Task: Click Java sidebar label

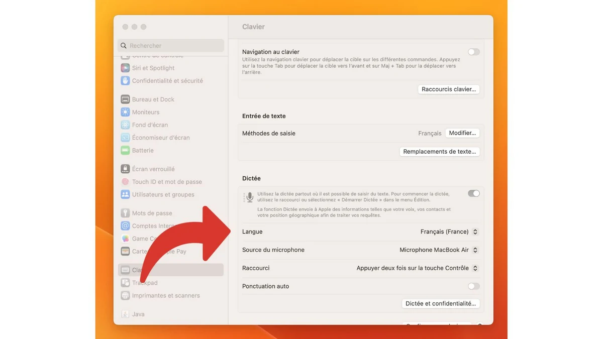Action: [138, 314]
